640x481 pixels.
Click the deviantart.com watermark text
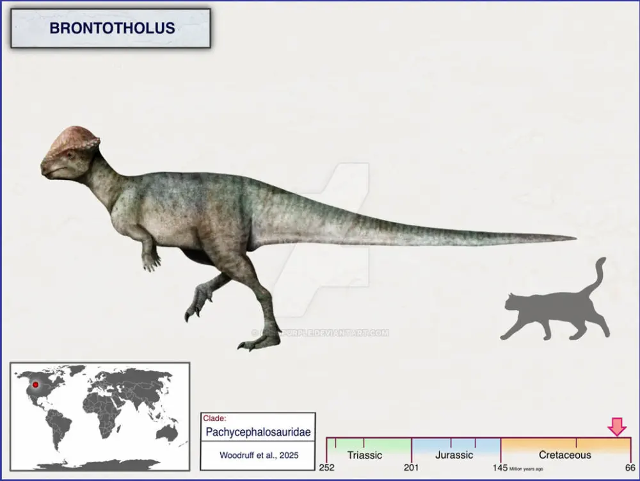tap(320, 332)
